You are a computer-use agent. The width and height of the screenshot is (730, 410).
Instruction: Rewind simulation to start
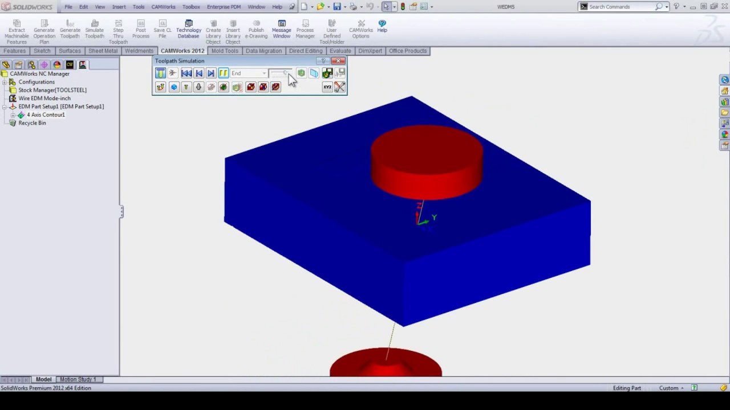click(186, 73)
